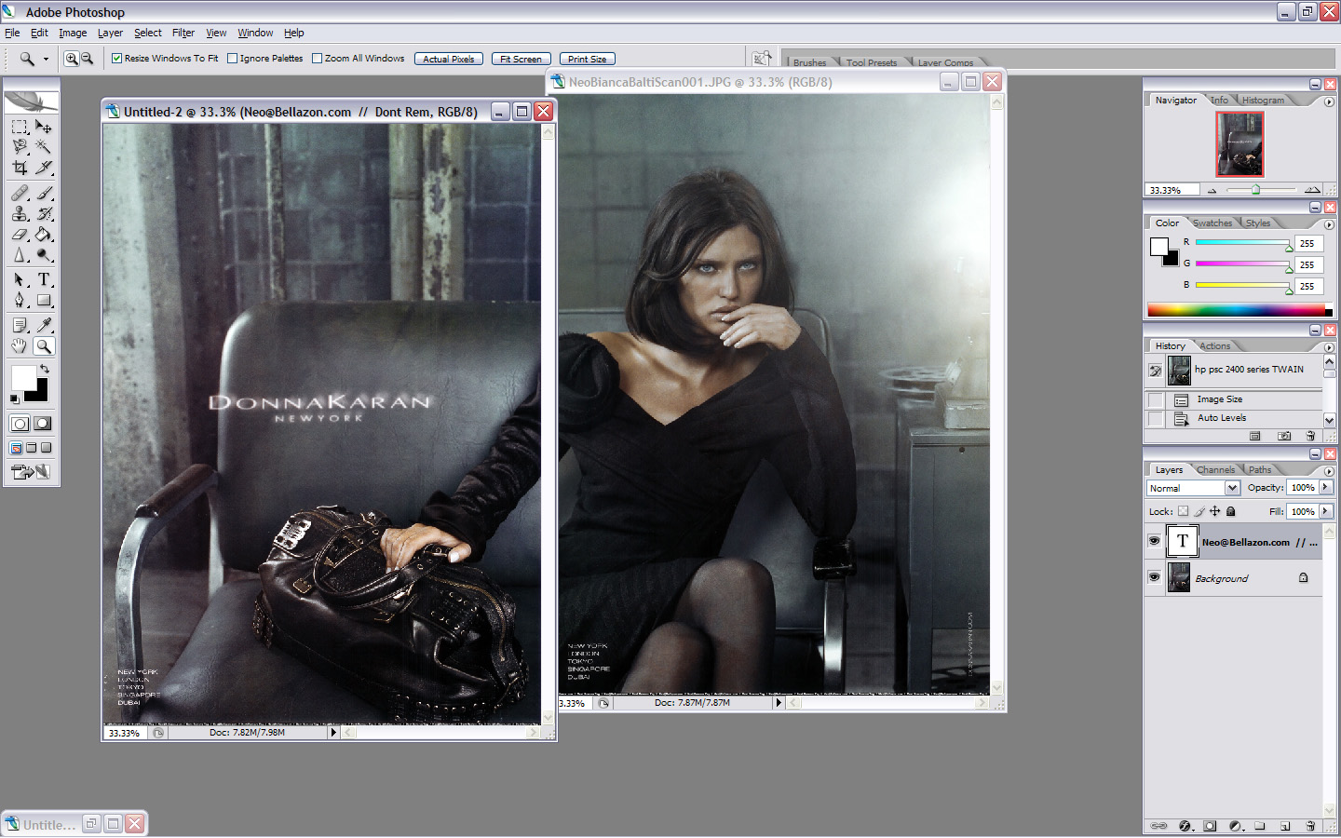Select the History Brush tool
The height and width of the screenshot is (838, 1341).
[x=43, y=213]
